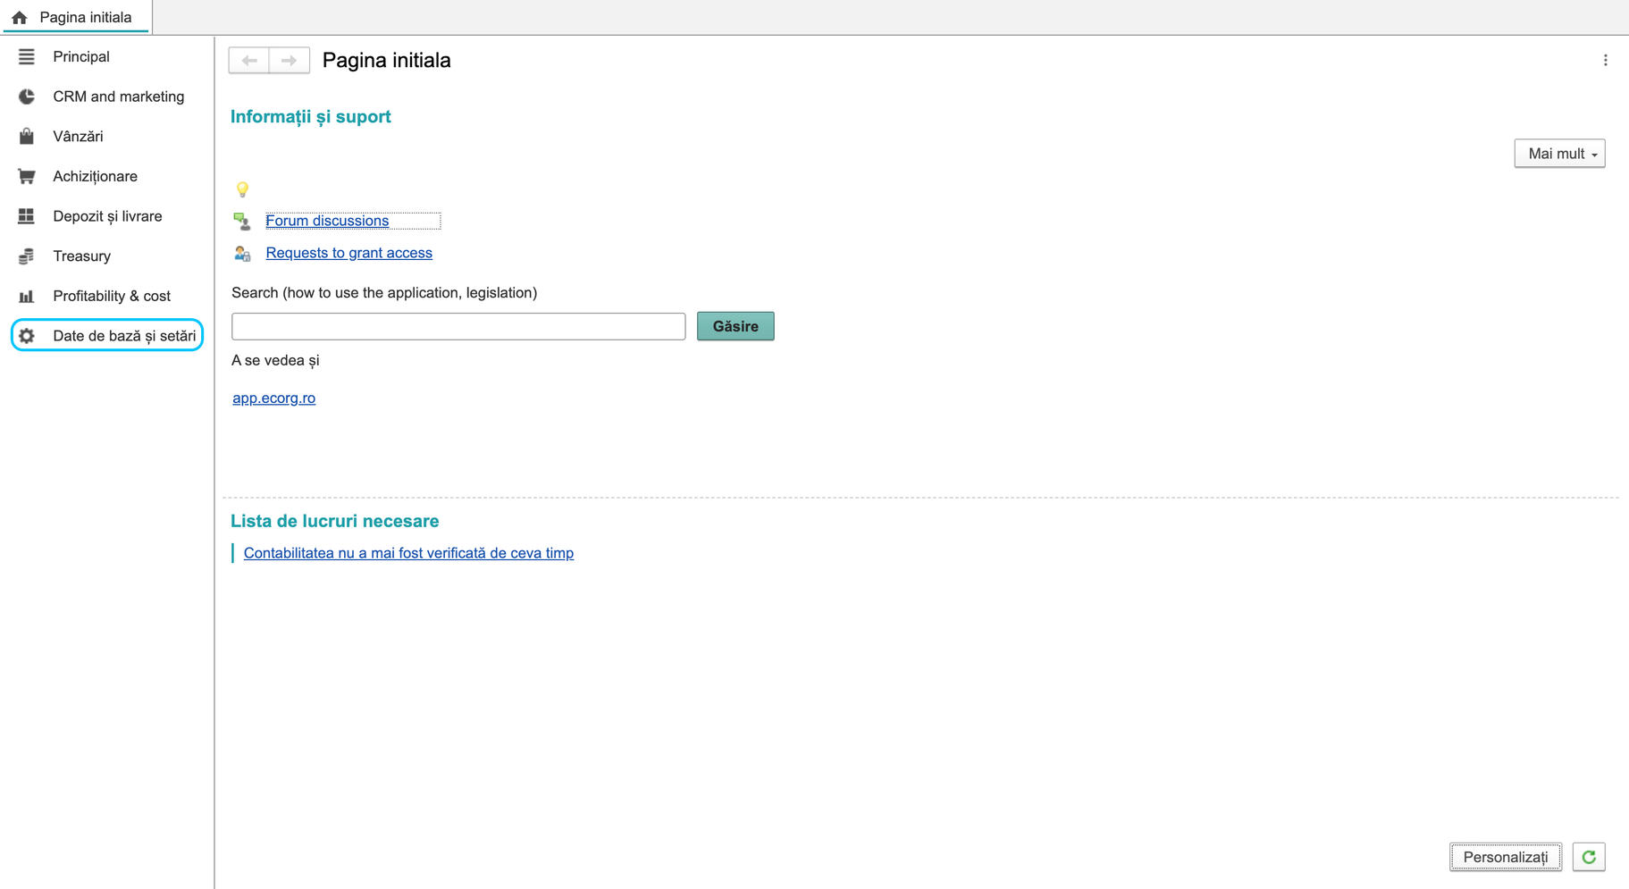
Task: Open the three-dot options menu at top right
Action: pyautogui.click(x=1605, y=61)
